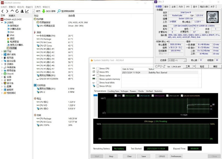This screenshot has height=159, width=222.
Task: Expand the 服务器 tree node
Action: (2, 58)
